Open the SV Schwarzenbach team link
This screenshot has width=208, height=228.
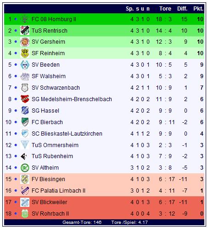[x=56, y=88]
